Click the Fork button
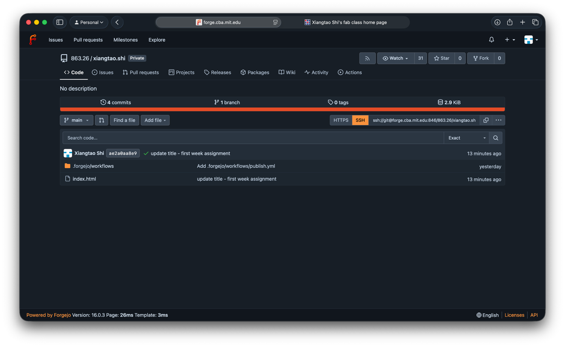565x347 pixels. click(481, 58)
